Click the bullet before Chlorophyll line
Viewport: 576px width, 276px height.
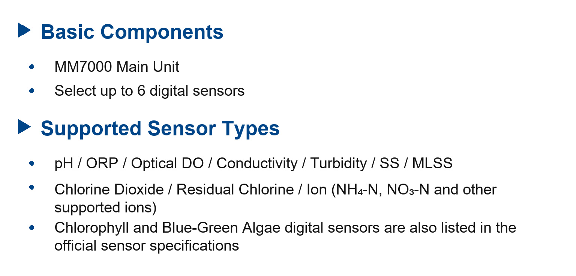32,227
